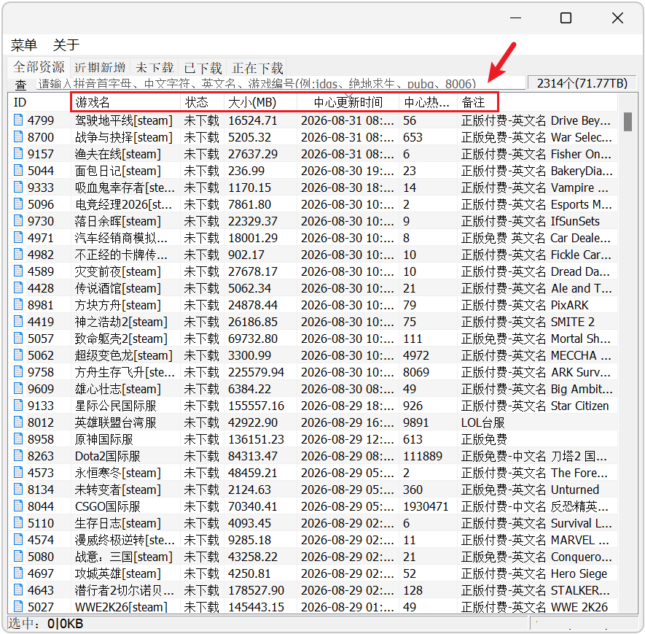Screen dimensions: 645x634
Task: Click file icon of row 8012
Action: [18, 422]
